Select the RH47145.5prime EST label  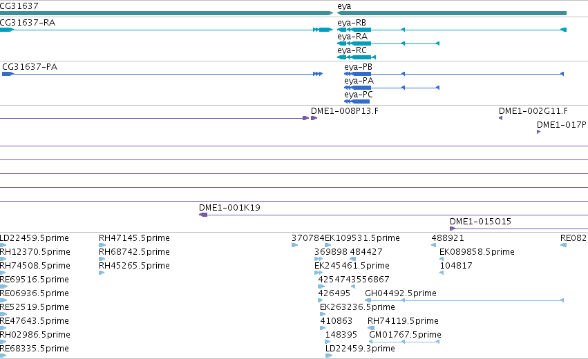(x=134, y=238)
